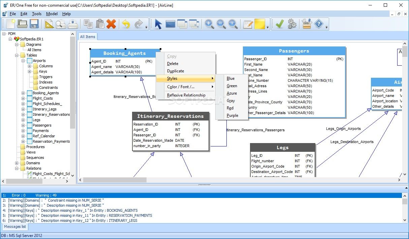Choose the new table entity tool
The height and width of the screenshot is (239, 409).
point(170,24)
